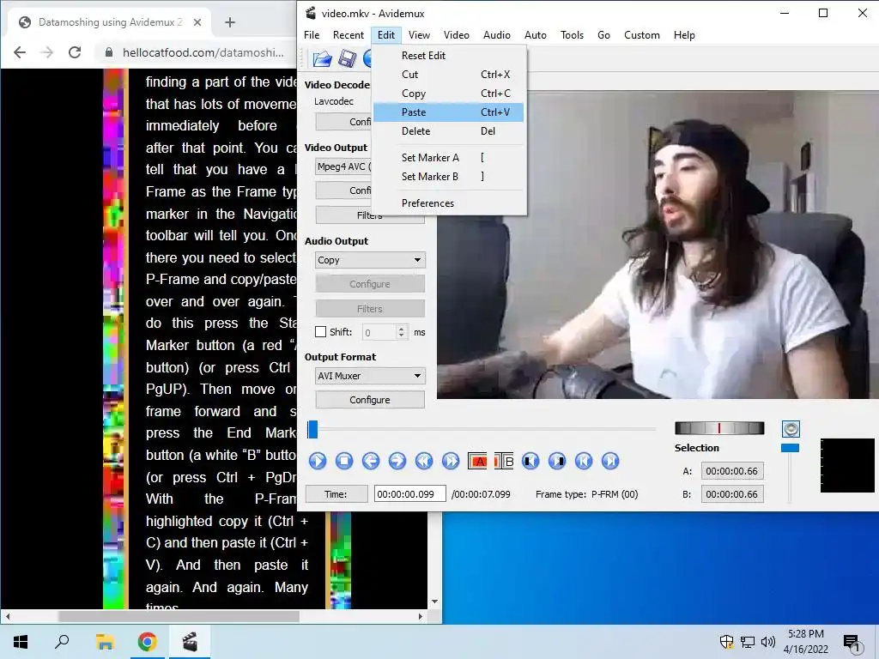Image resolution: width=879 pixels, height=659 pixels.
Task: Open the Video menu
Action: (x=457, y=34)
